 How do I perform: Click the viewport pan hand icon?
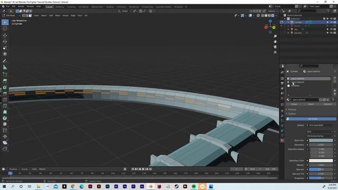coord(275,41)
